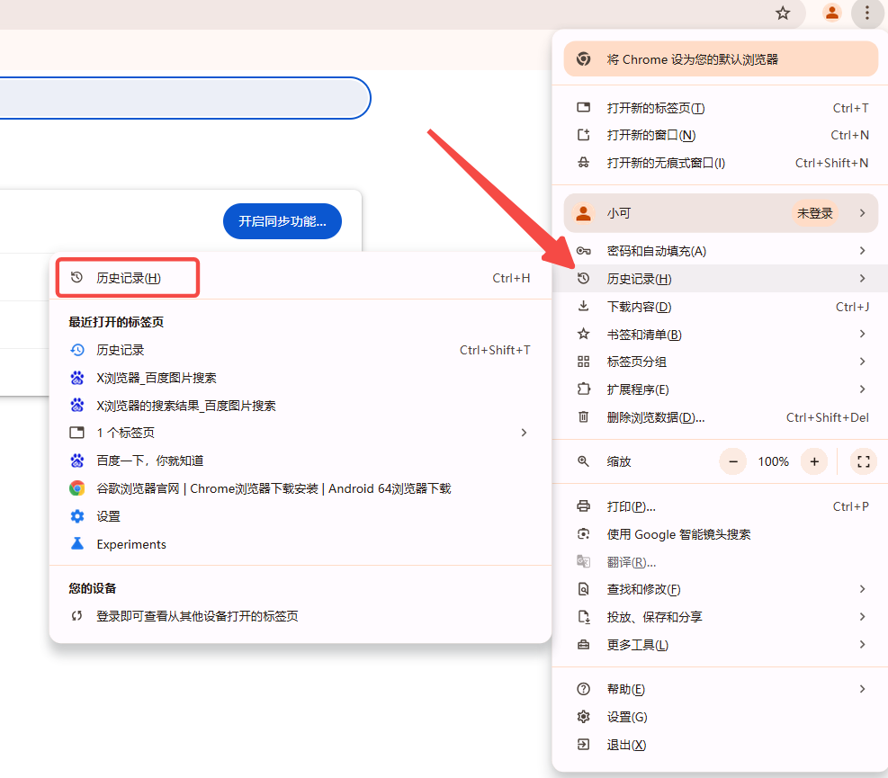Viewport: 888px width, 778px height.
Task: Click the blue gear icon beside 设置 in submenu
Action: (x=77, y=516)
